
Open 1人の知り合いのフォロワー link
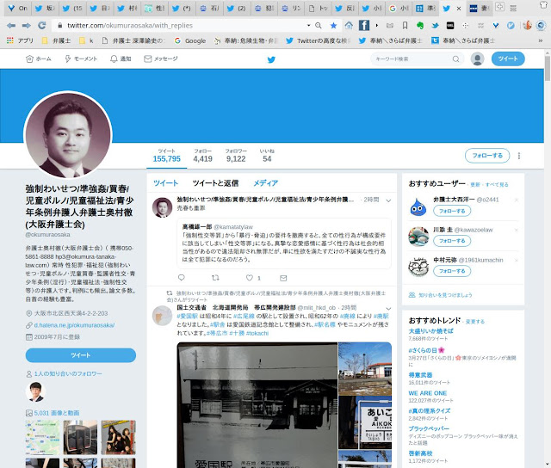68,374
